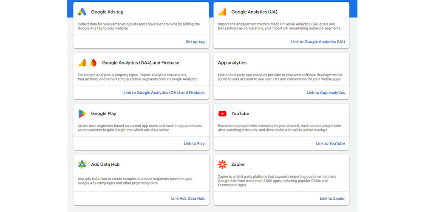Image resolution: width=425 pixels, height=212 pixels.
Task: Click the YouTube card title
Action: point(240,114)
